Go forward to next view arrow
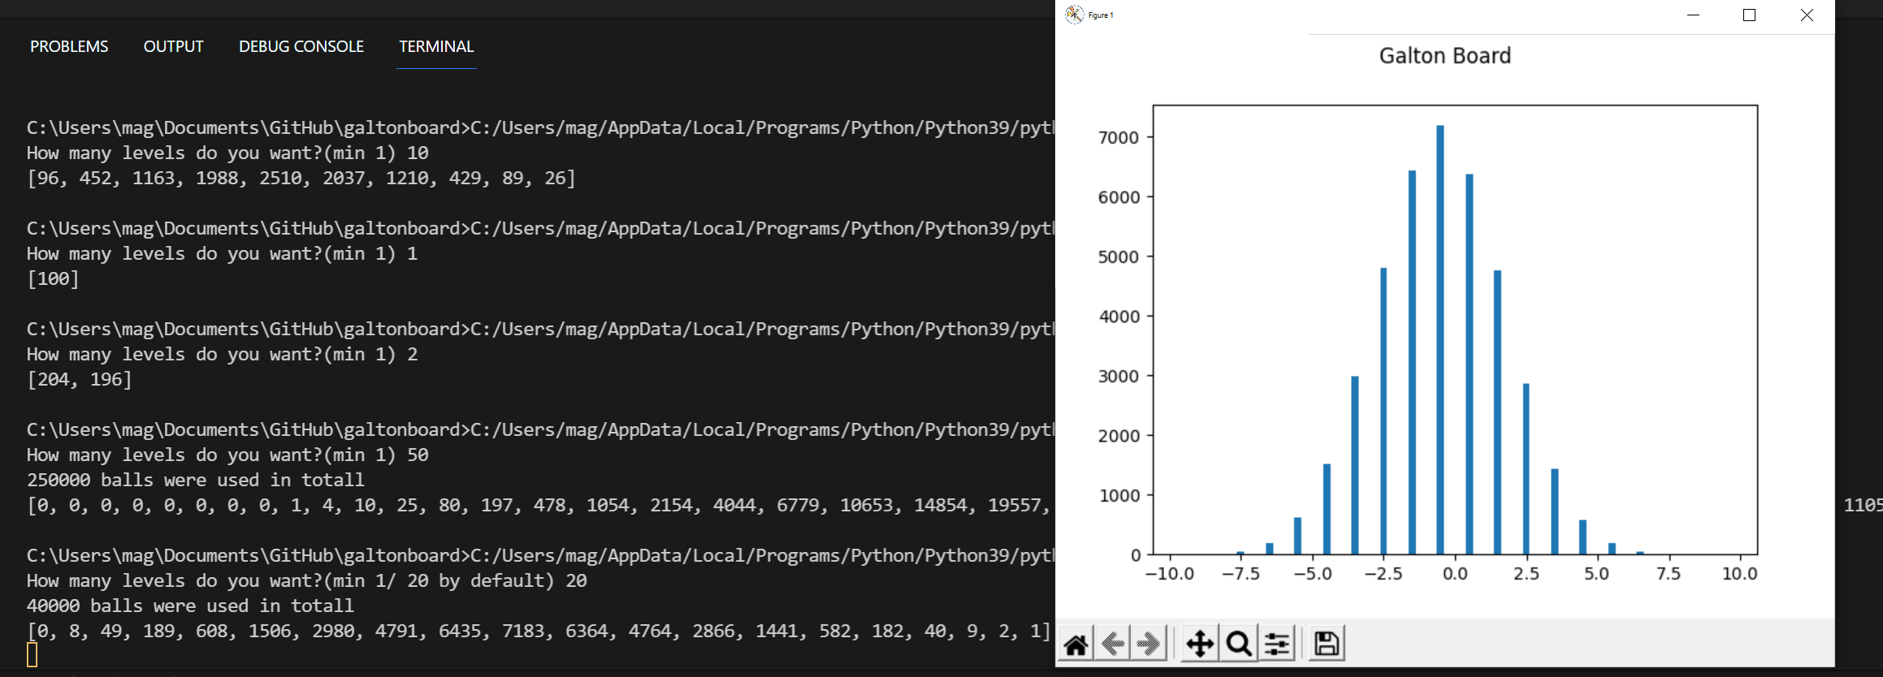The width and height of the screenshot is (1883, 677). coord(1149,645)
